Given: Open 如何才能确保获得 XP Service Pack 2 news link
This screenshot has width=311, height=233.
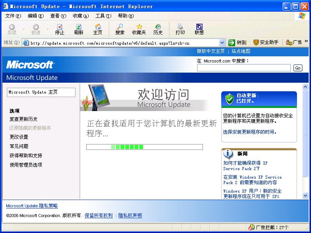Looking at the screenshot, I should click(x=245, y=166).
